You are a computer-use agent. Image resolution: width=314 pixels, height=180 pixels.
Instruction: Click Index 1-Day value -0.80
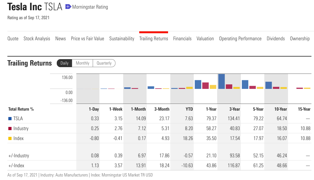(x=94, y=138)
